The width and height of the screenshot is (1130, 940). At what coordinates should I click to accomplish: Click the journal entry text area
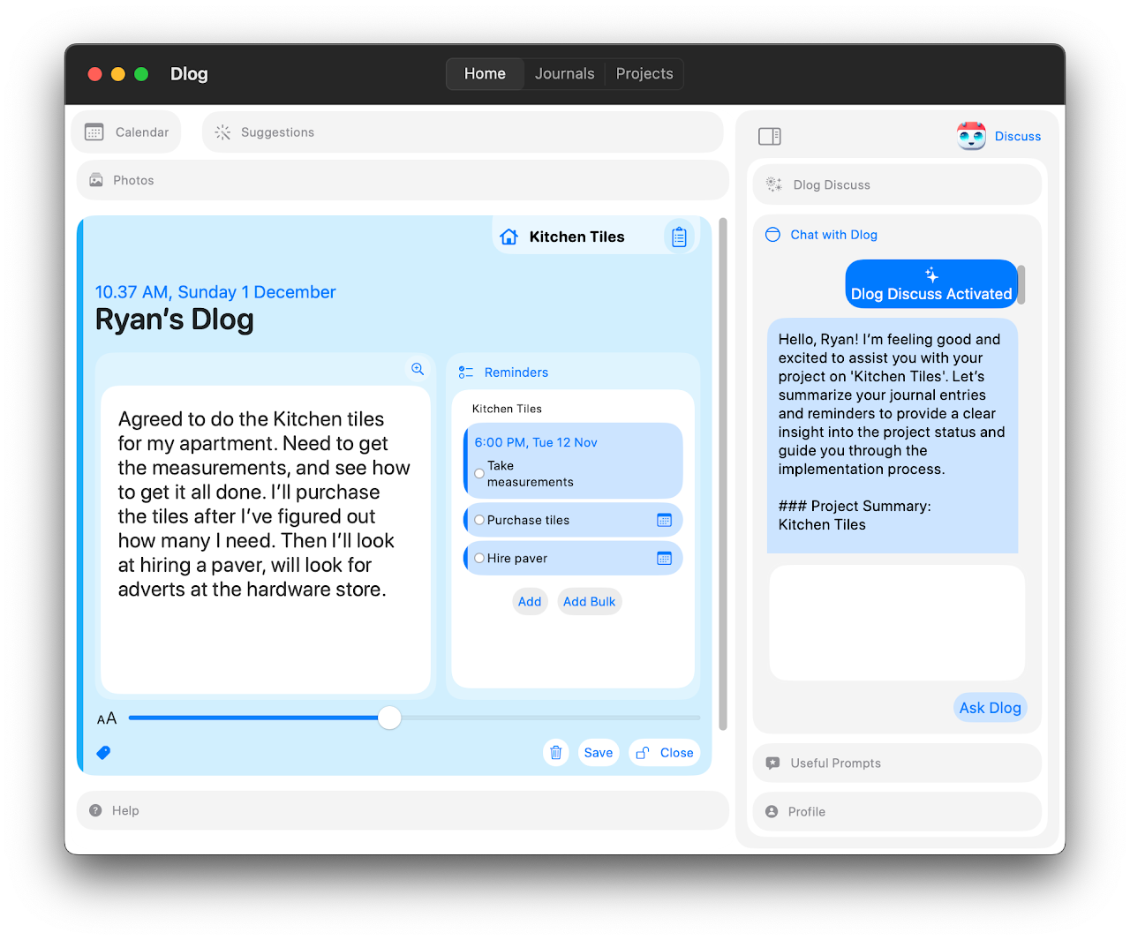pos(266,539)
